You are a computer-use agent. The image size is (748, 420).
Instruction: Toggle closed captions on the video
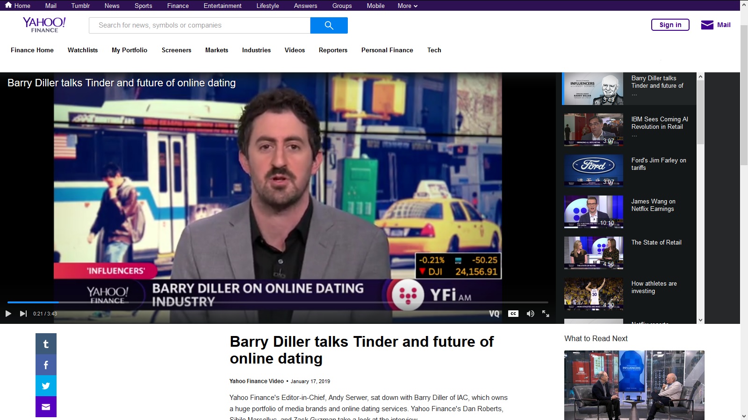(x=513, y=314)
